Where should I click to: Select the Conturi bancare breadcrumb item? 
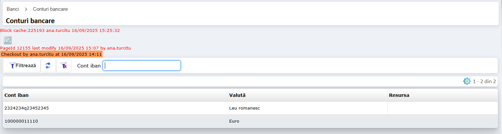tap(50, 9)
